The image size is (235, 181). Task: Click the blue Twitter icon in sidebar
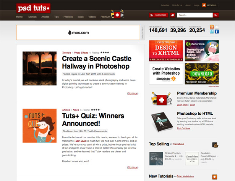[212, 32]
